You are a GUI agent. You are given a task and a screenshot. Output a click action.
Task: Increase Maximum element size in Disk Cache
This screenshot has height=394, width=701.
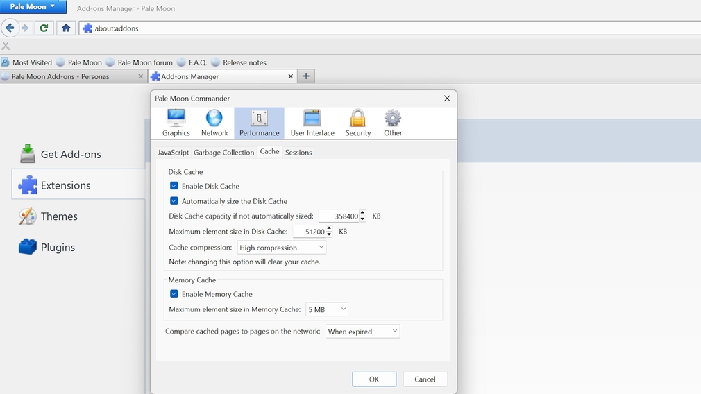329,229
